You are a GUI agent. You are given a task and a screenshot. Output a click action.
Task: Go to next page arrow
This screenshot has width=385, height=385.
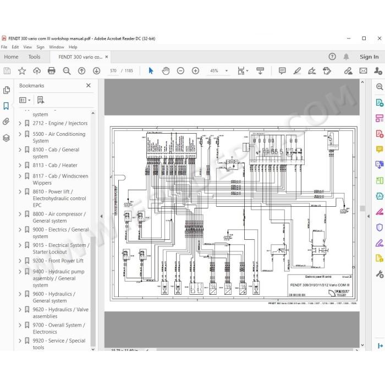(x=96, y=71)
